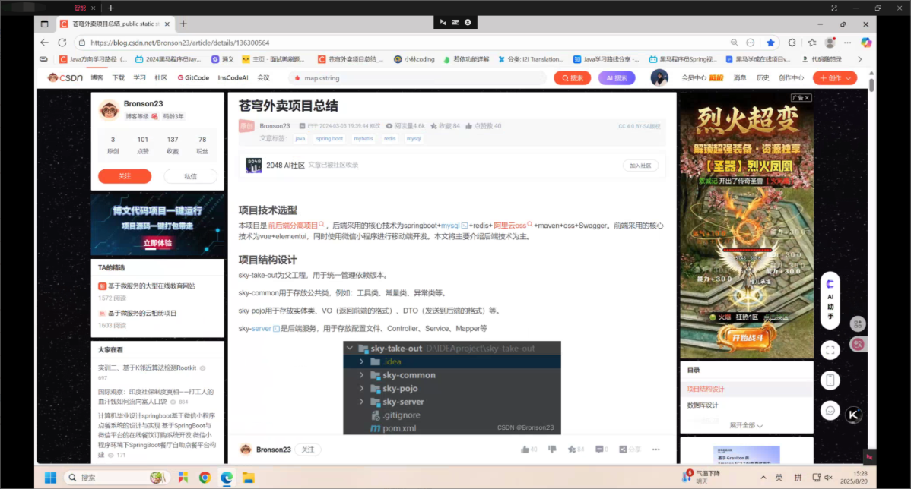The image size is (911, 489).
Task: Open the spring boot article tag
Action: 329,138
